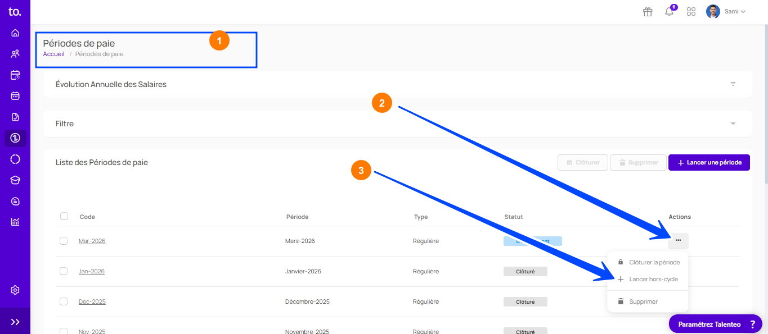This screenshot has width=768, height=334.
Task: Expand the Filtre panel
Action: click(x=733, y=123)
